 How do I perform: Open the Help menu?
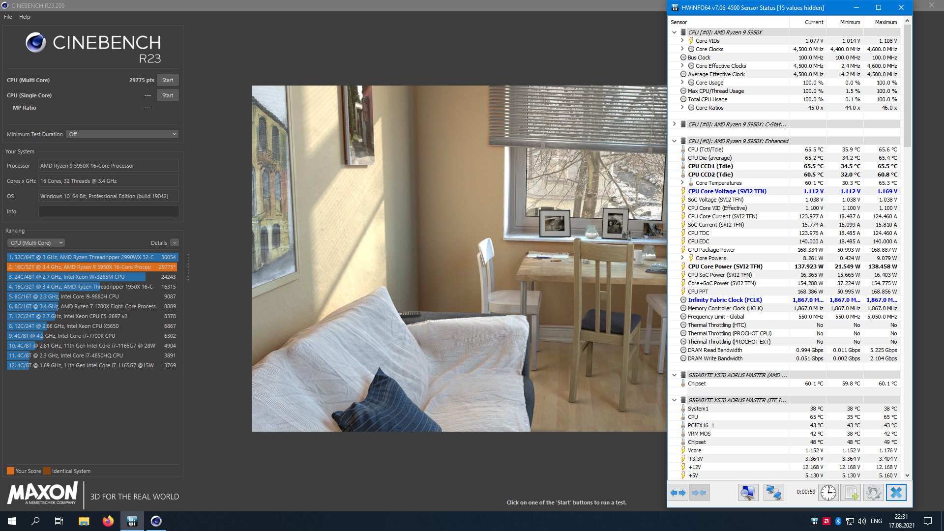25,17
